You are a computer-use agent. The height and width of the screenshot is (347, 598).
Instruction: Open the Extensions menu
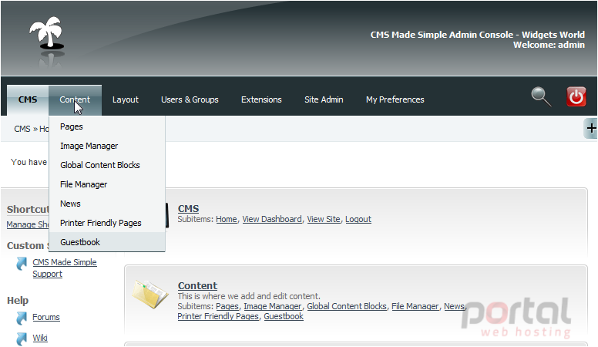point(261,99)
